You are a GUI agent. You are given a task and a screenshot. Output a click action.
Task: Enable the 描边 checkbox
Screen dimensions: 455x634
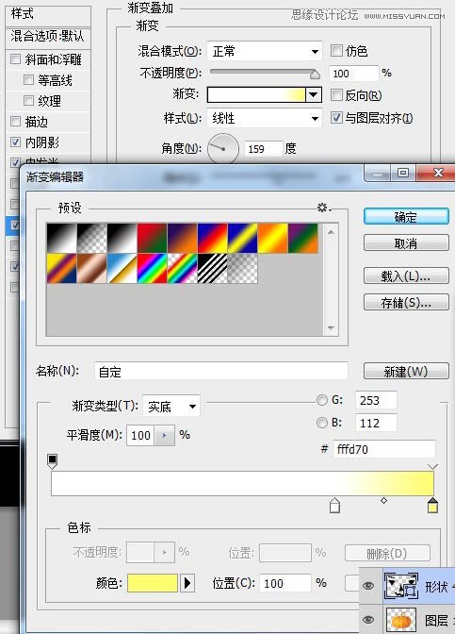tap(15, 121)
